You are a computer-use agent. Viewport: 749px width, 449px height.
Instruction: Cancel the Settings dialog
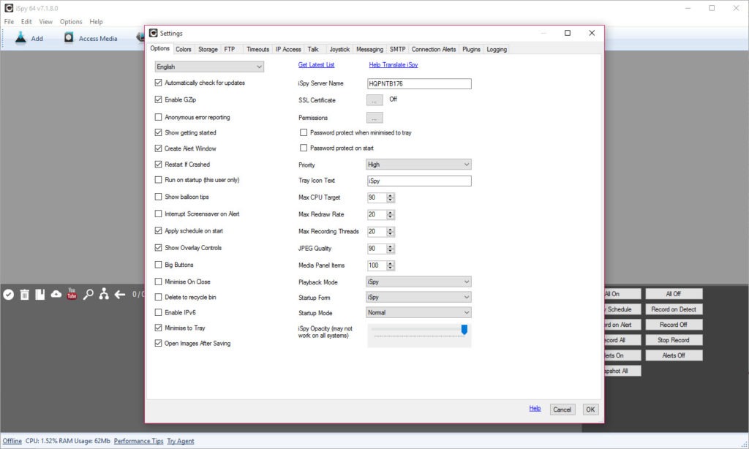562,410
